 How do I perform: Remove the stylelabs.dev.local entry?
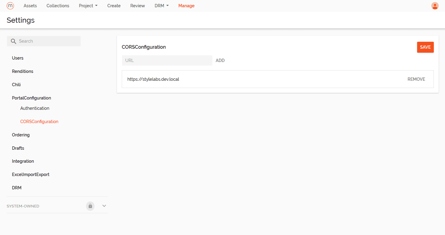tap(416, 79)
